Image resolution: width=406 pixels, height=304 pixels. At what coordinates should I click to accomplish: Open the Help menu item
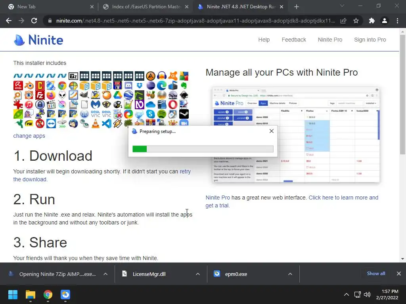264,40
